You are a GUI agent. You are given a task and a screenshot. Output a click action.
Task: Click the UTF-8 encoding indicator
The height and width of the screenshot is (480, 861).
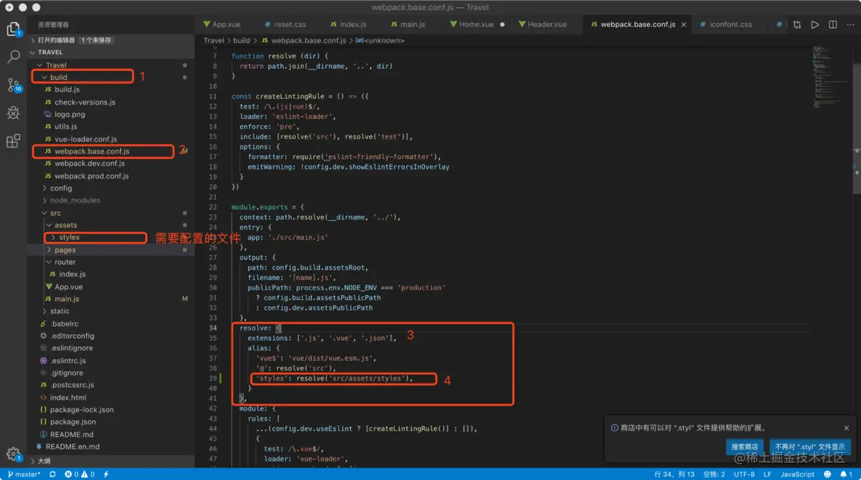point(744,474)
